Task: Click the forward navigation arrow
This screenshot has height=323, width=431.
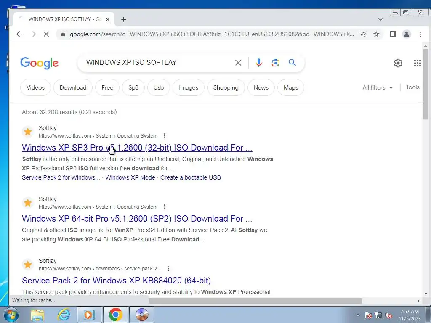Action: 33,34
